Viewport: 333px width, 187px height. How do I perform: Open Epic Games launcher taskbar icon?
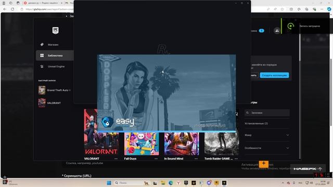(186, 183)
